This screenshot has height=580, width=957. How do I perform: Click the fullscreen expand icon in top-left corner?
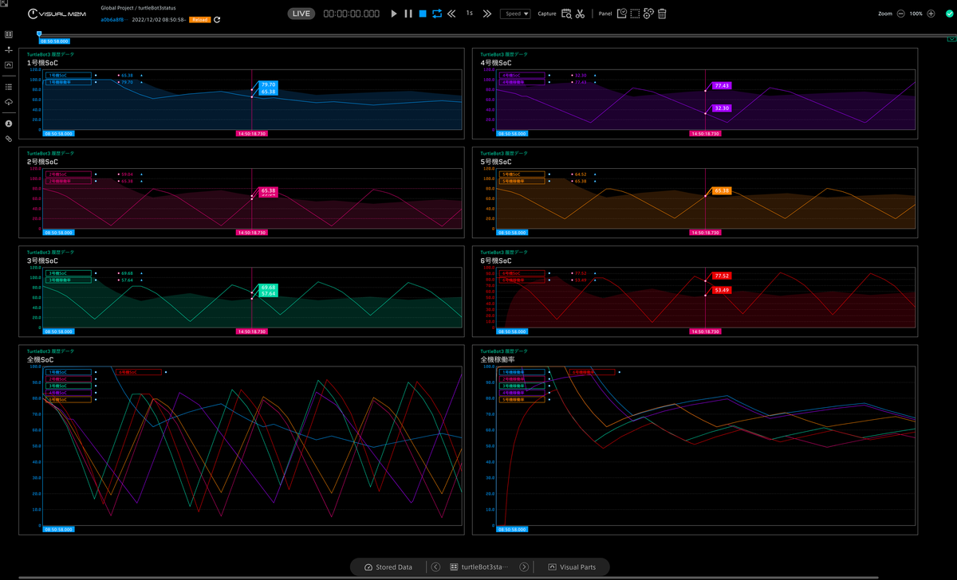click(3, 3)
